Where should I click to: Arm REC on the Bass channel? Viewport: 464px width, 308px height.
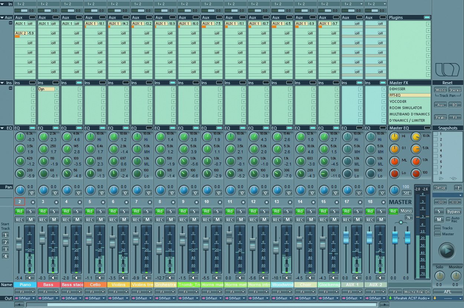43,219
